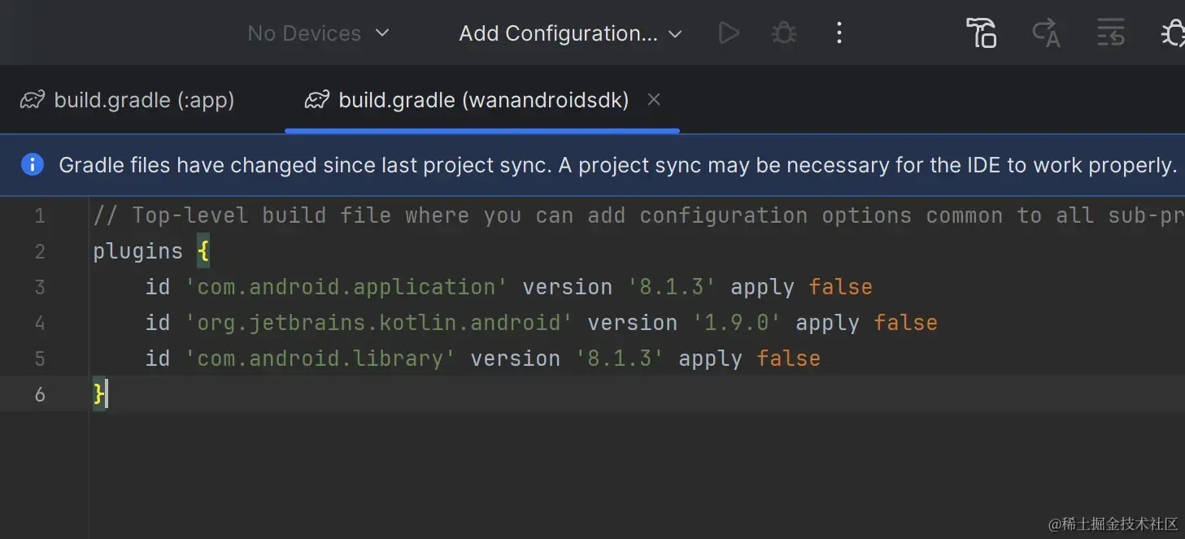Image resolution: width=1185 pixels, height=539 pixels.
Task: Place cursor in 'com.android.application' string
Action: click(347, 287)
